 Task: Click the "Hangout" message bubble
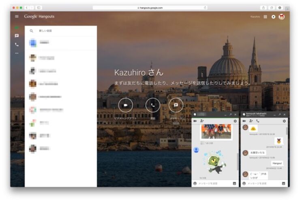pos(277,163)
